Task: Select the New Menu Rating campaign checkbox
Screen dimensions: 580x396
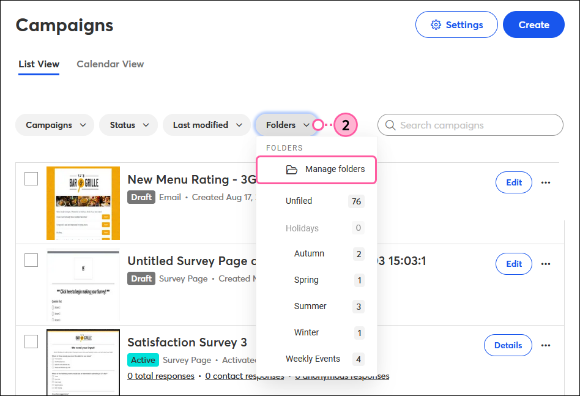Action: pos(31,179)
